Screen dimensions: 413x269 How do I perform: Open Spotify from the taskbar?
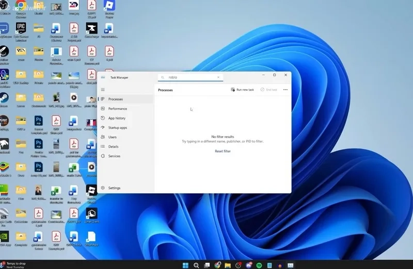(x=259, y=265)
